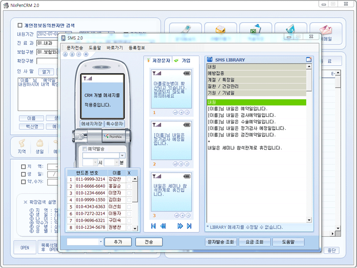Go to previous saved messages page
This screenshot has width=357, height=268.
click(163, 226)
